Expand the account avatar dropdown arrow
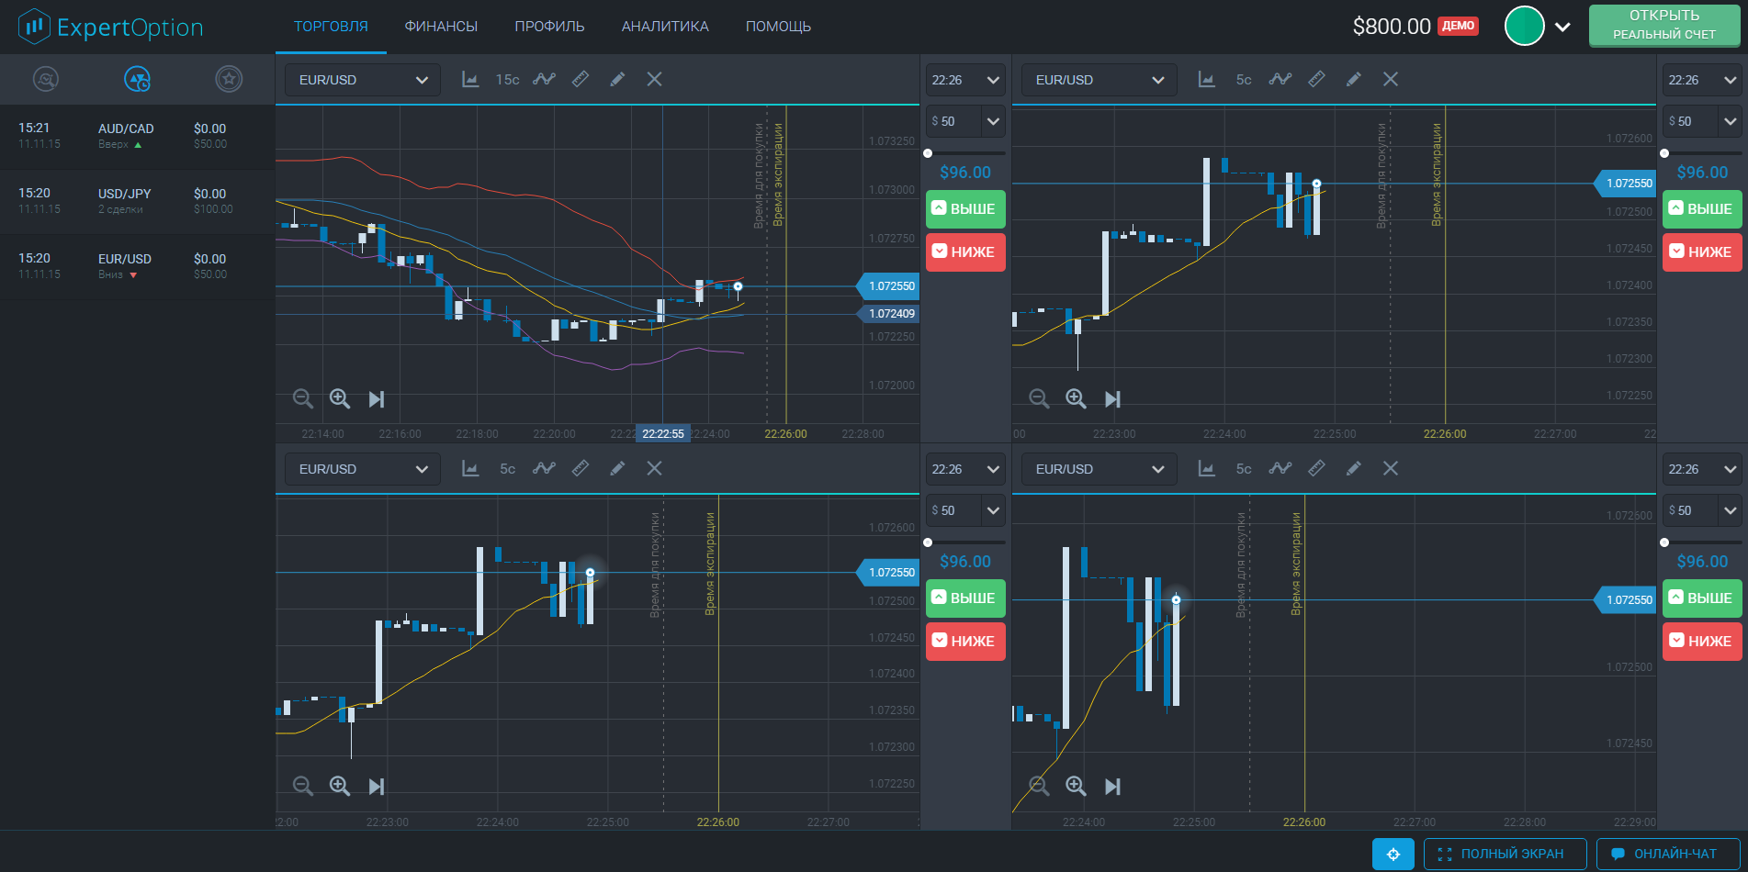The width and height of the screenshot is (1748, 872). (1562, 27)
